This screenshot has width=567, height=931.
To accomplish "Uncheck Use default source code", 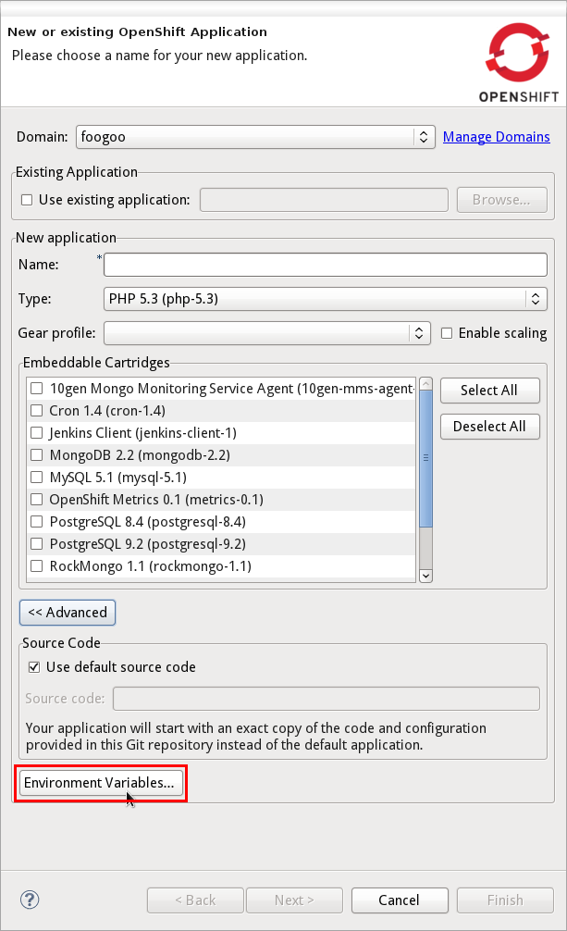I will point(34,667).
